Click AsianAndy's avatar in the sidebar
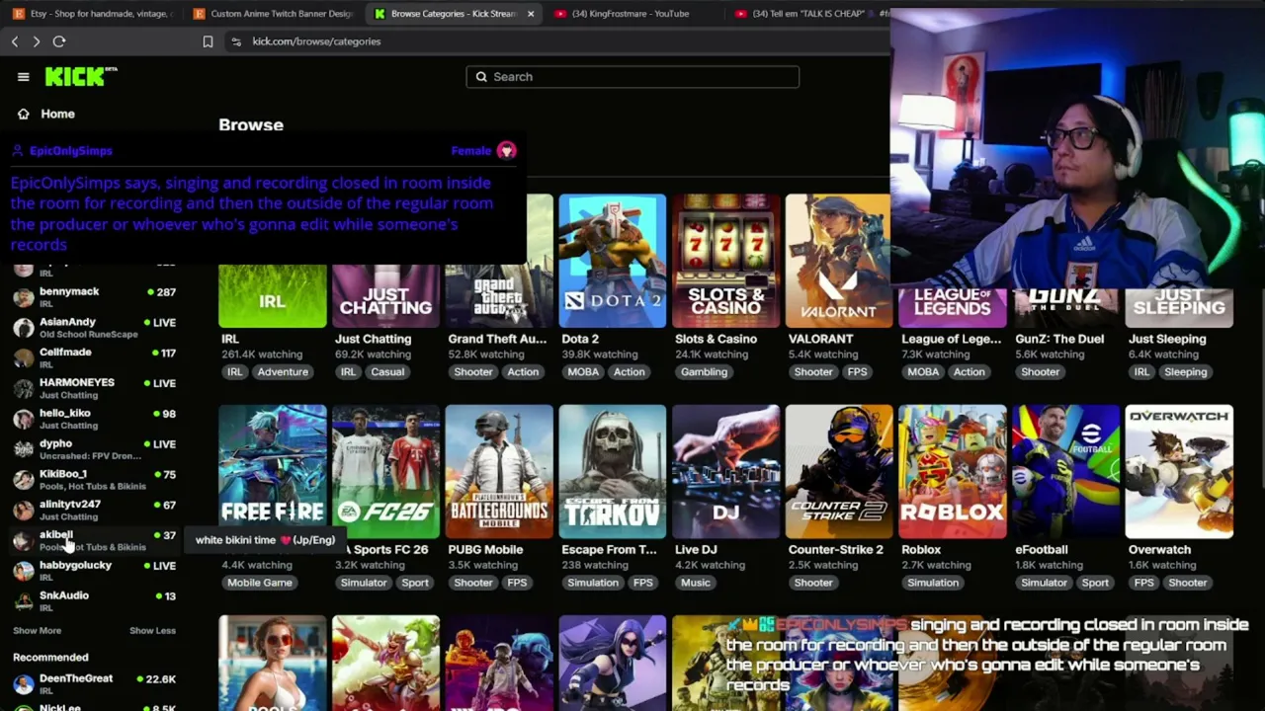The width and height of the screenshot is (1265, 711). [x=23, y=328]
